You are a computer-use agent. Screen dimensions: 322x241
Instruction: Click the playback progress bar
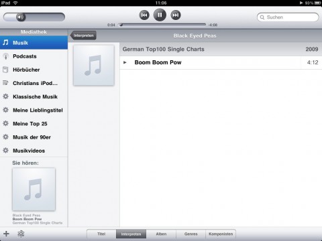click(162, 25)
